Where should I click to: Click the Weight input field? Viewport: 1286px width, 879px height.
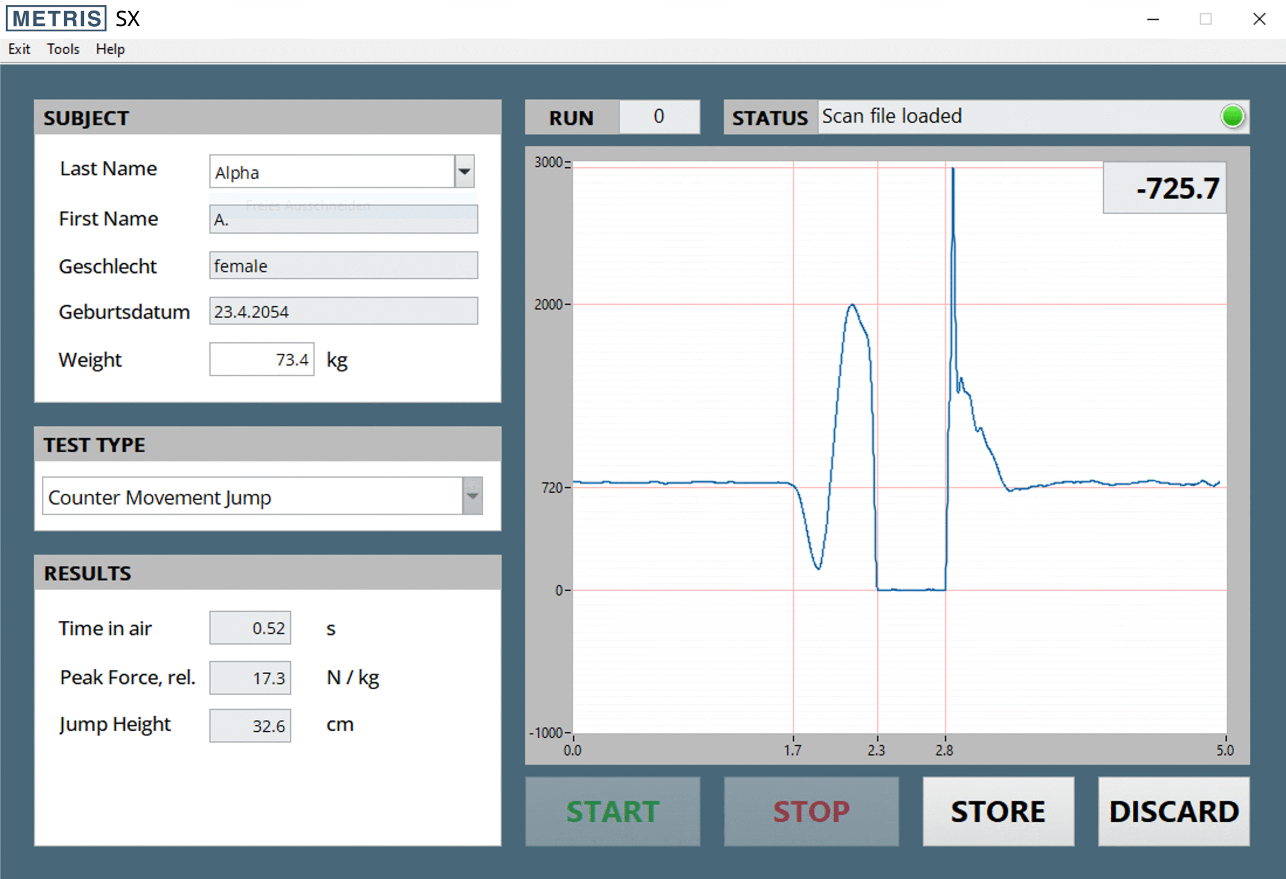[261, 359]
